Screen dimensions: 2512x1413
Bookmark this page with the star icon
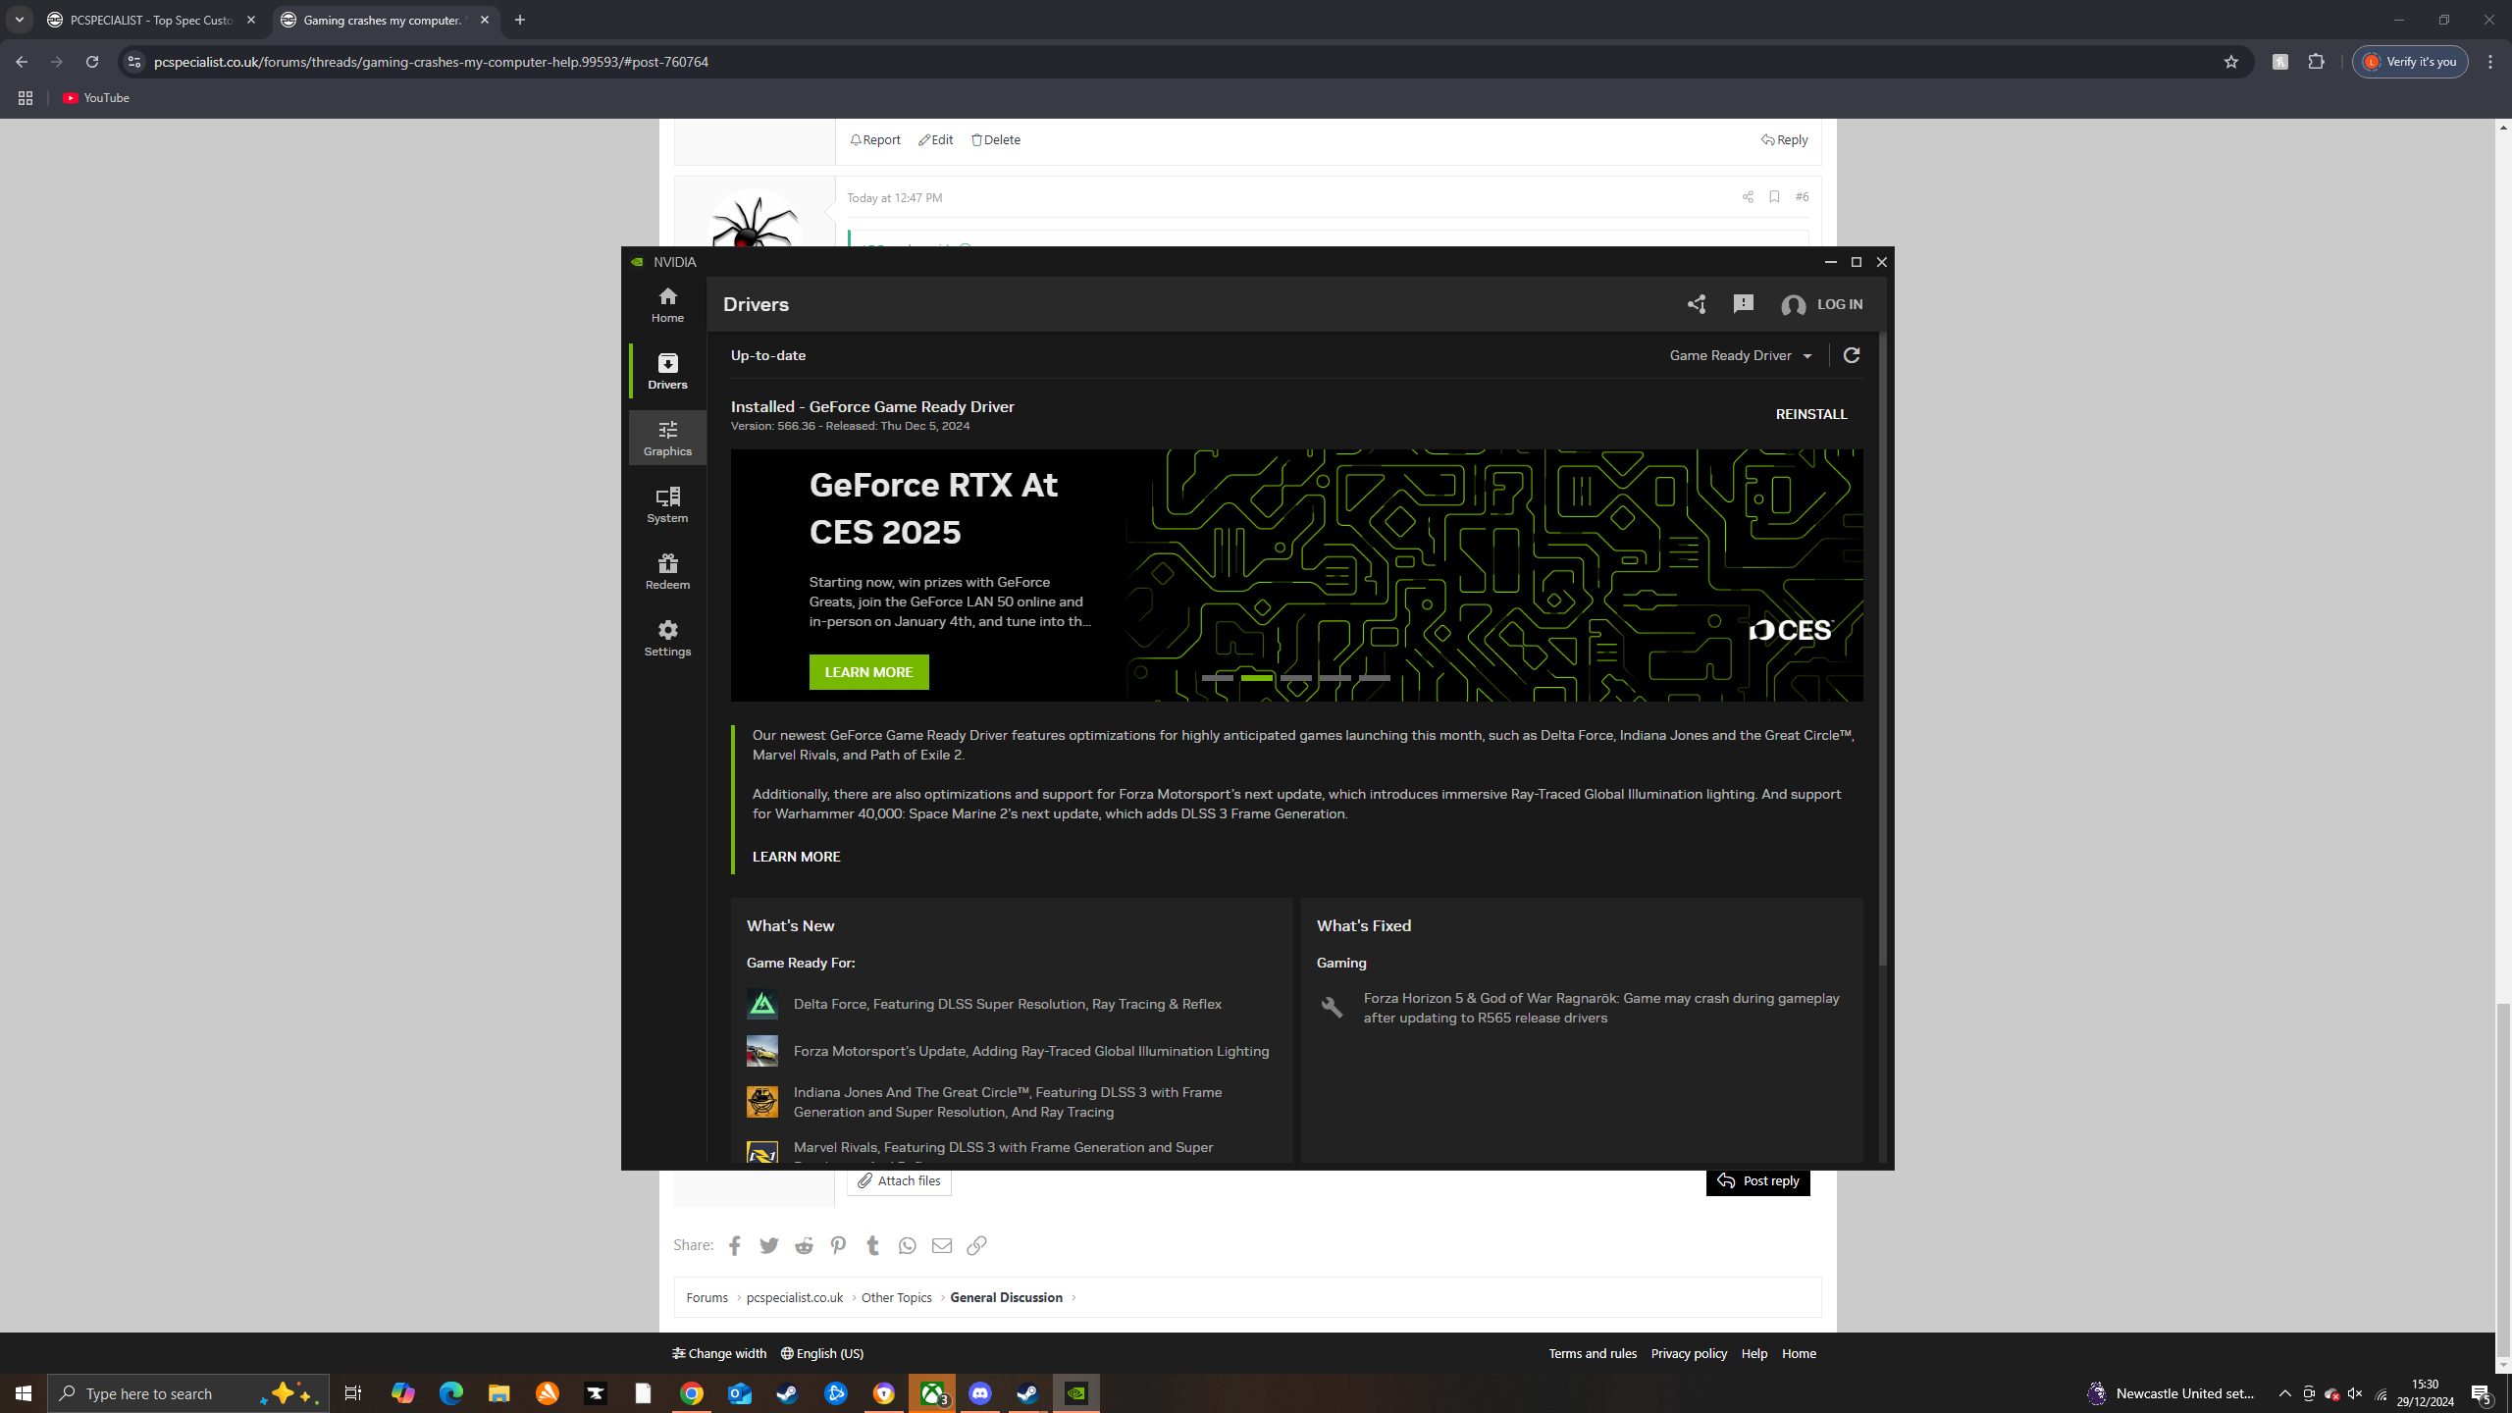click(2231, 62)
